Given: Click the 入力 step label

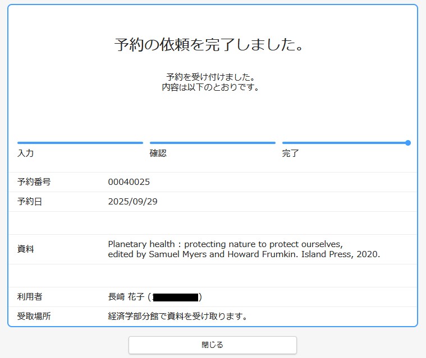Looking at the screenshot, I should 26,154.
